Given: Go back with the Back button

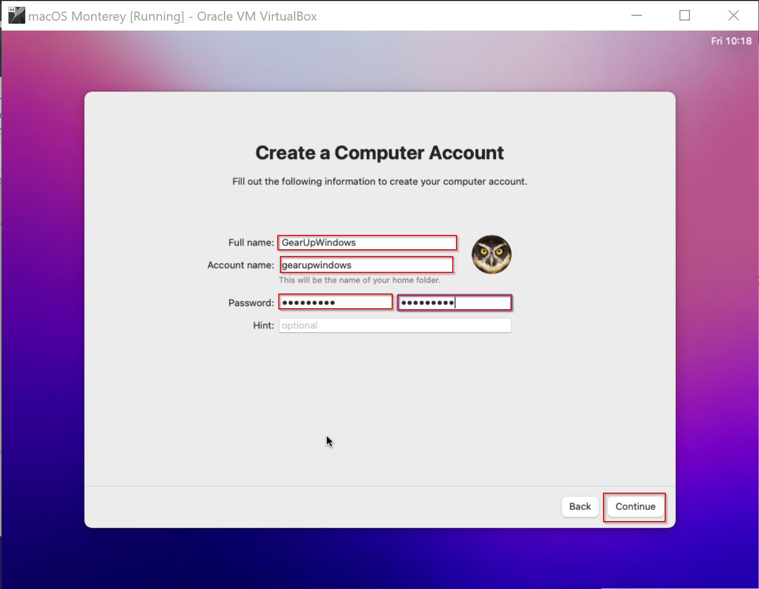Looking at the screenshot, I should [580, 506].
